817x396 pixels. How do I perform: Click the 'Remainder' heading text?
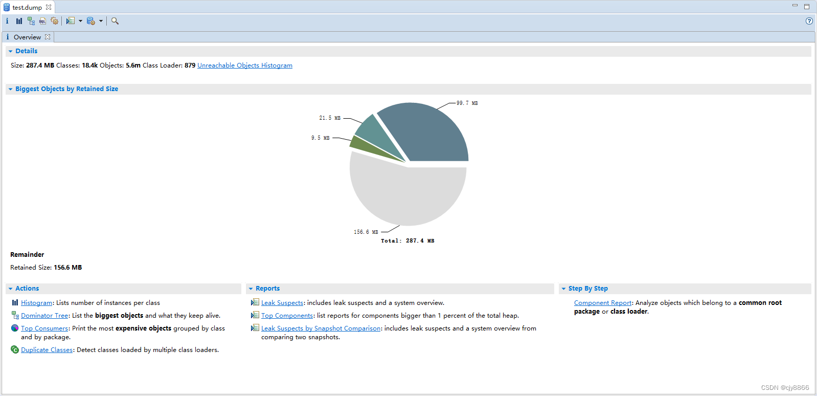(x=27, y=255)
